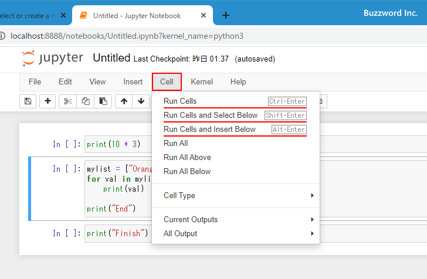
Task: Choose Run Cells from menu
Action: (236, 101)
